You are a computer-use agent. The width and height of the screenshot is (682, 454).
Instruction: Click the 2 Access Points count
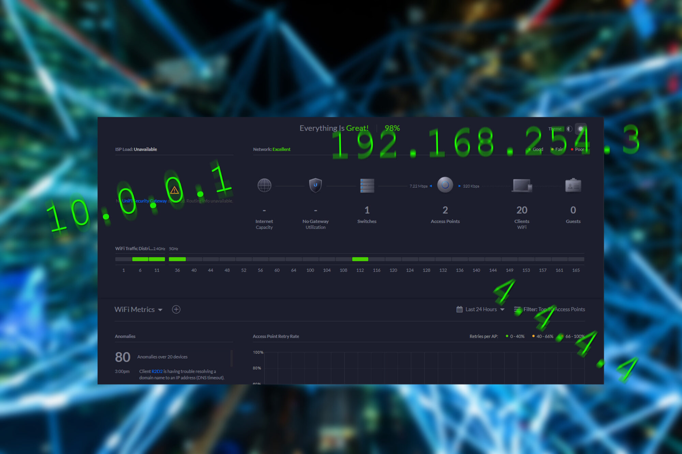(445, 210)
